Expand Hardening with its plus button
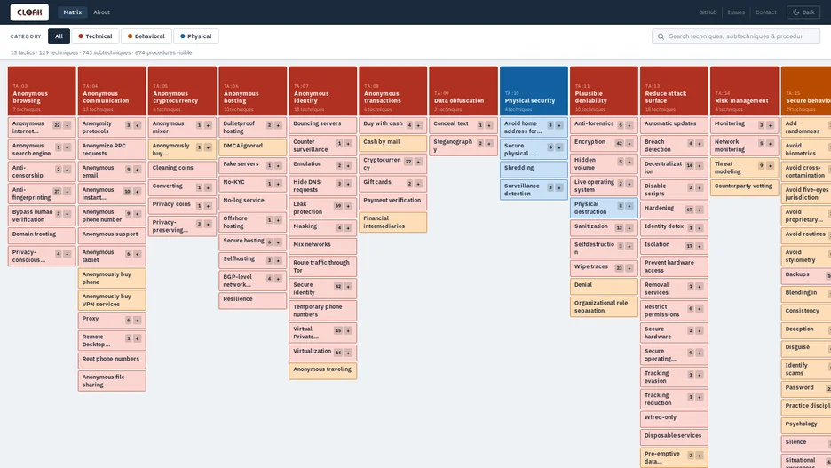Viewport: 831px width, 468px height. point(700,210)
